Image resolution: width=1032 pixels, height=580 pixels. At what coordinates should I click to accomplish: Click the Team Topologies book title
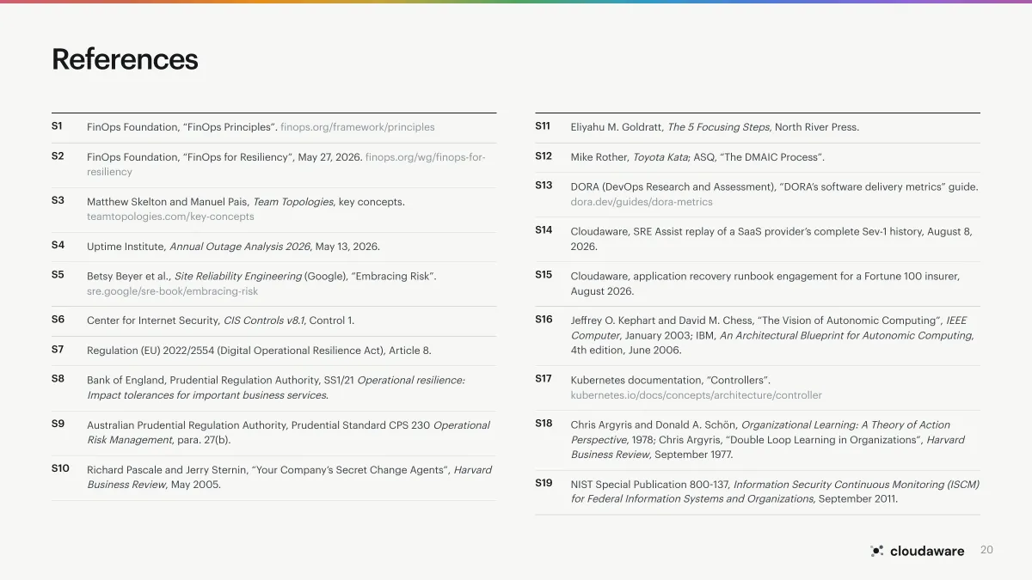pyautogui.click(x=293, y=202)
